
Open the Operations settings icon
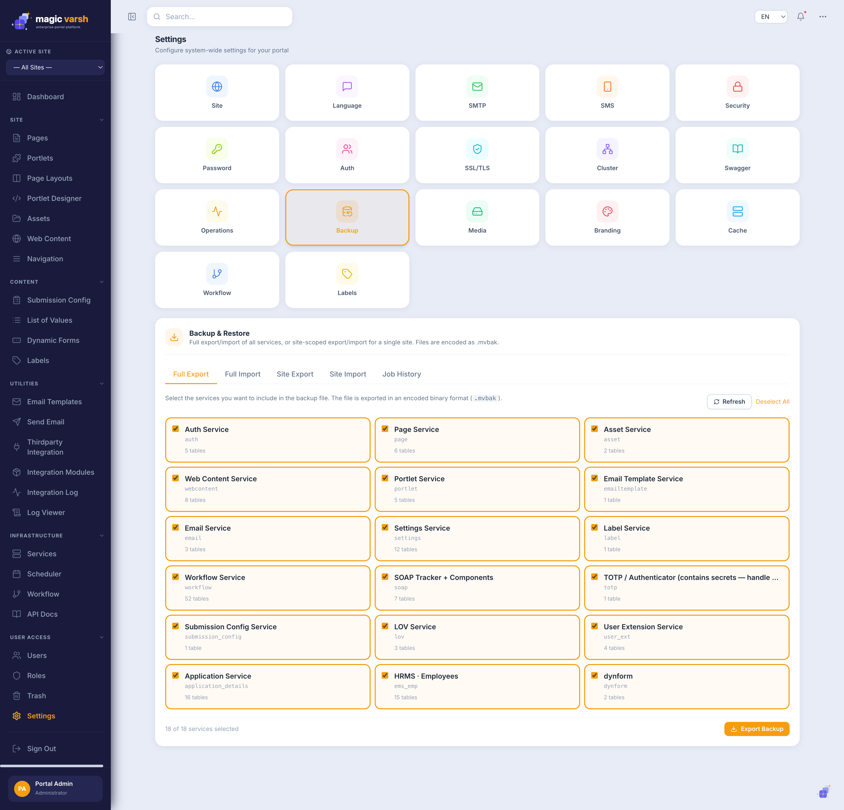217,211
